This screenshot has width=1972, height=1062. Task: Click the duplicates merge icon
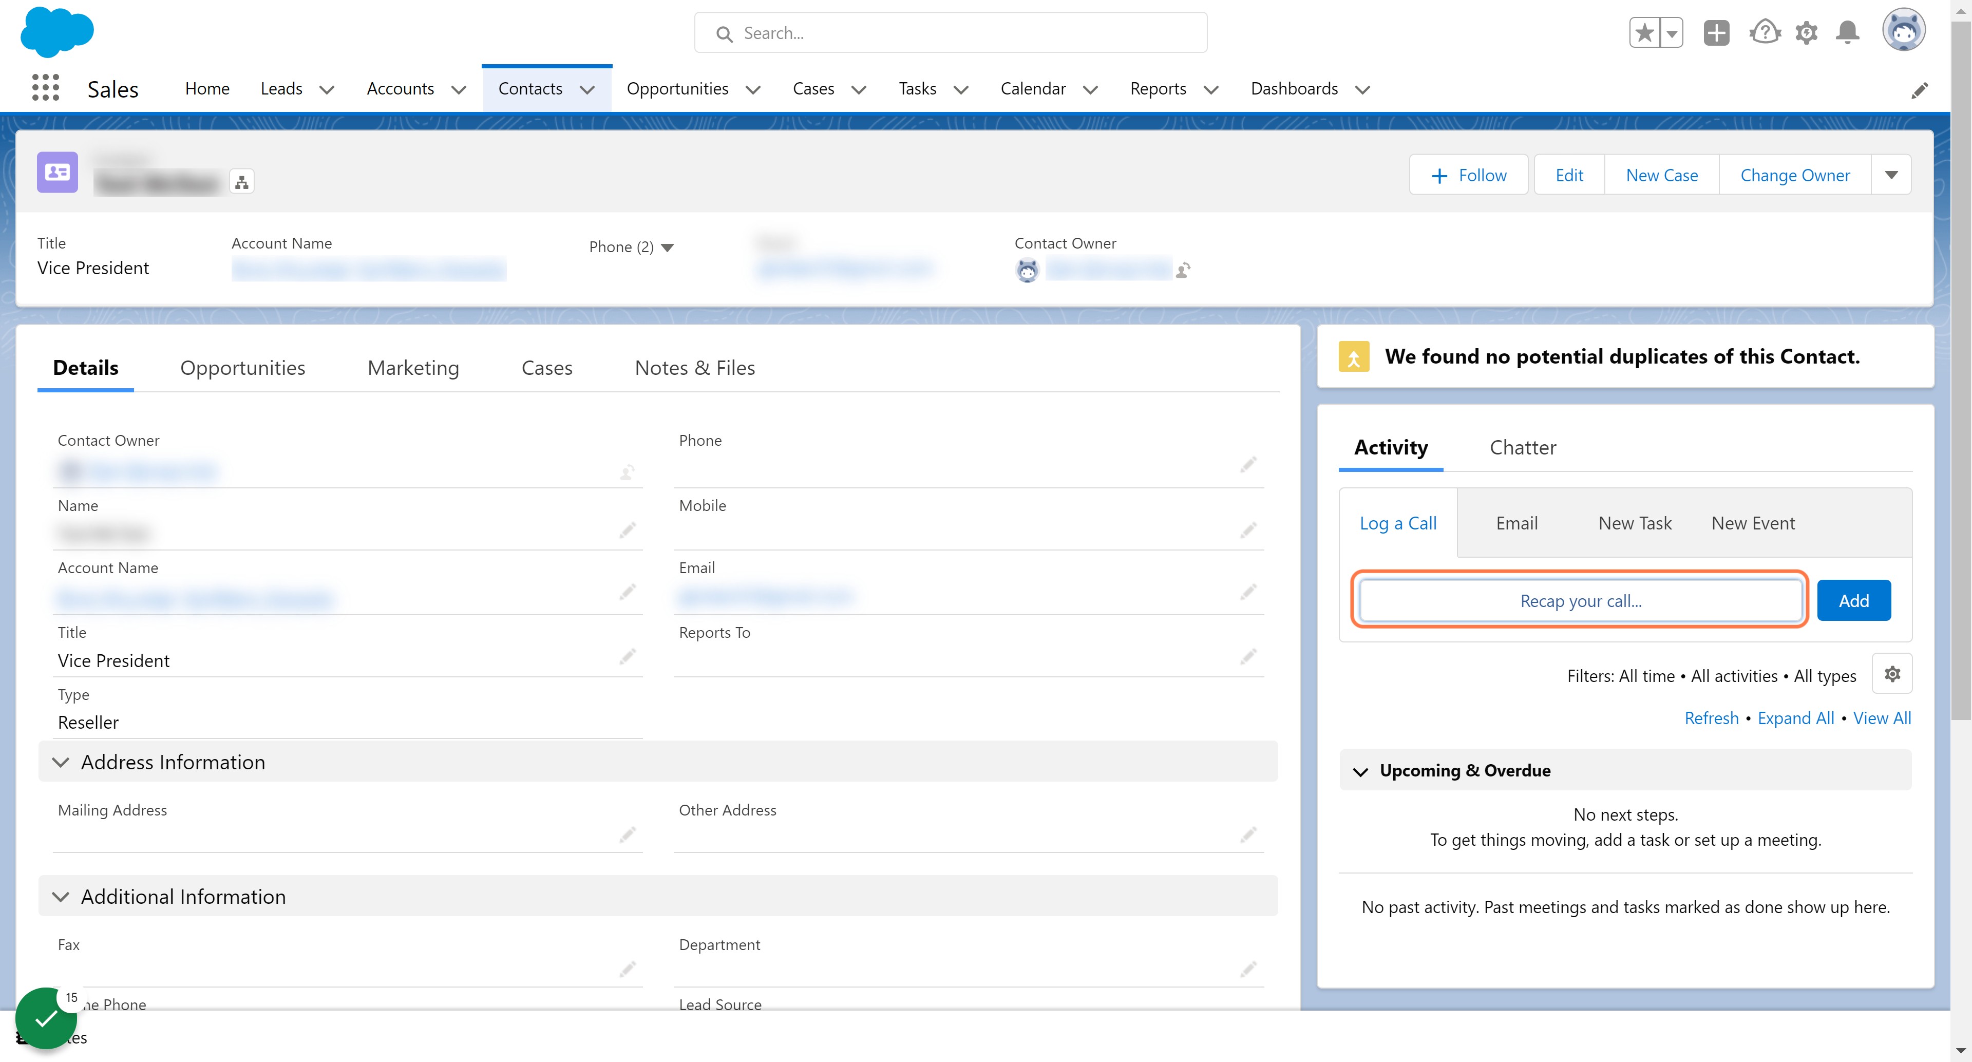(x=1354, y=357)
